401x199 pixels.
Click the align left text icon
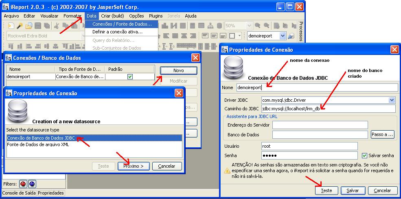click(x=166, y=36)
